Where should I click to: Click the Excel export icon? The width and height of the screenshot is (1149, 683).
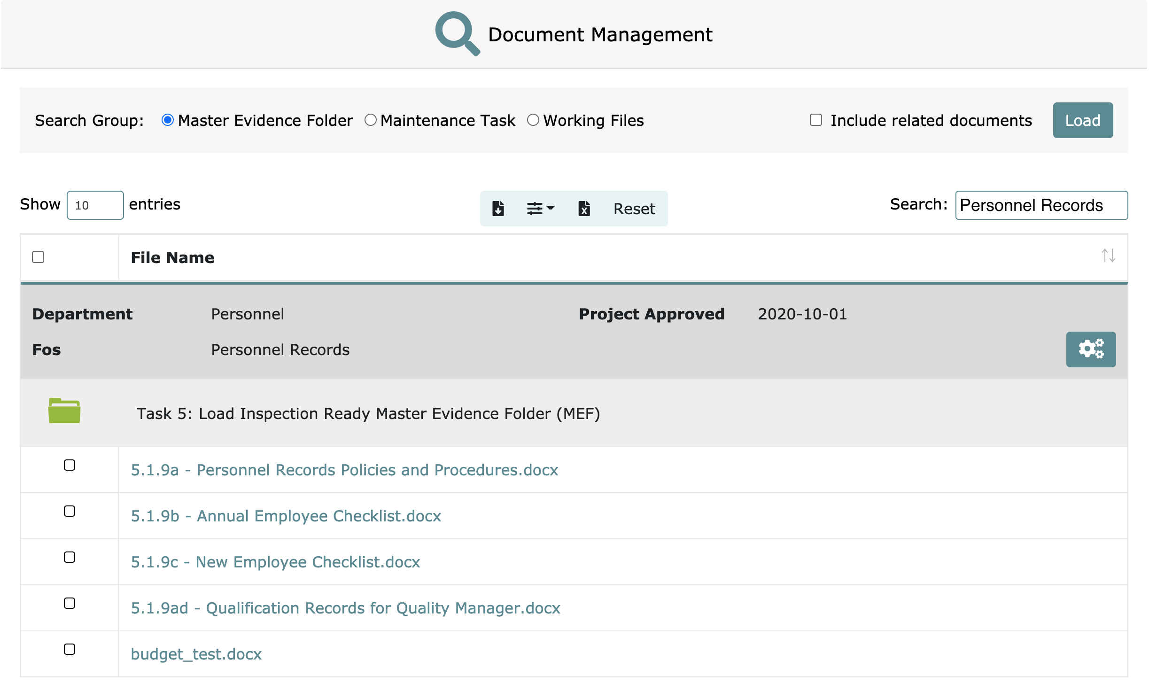[x=584, y=208]
